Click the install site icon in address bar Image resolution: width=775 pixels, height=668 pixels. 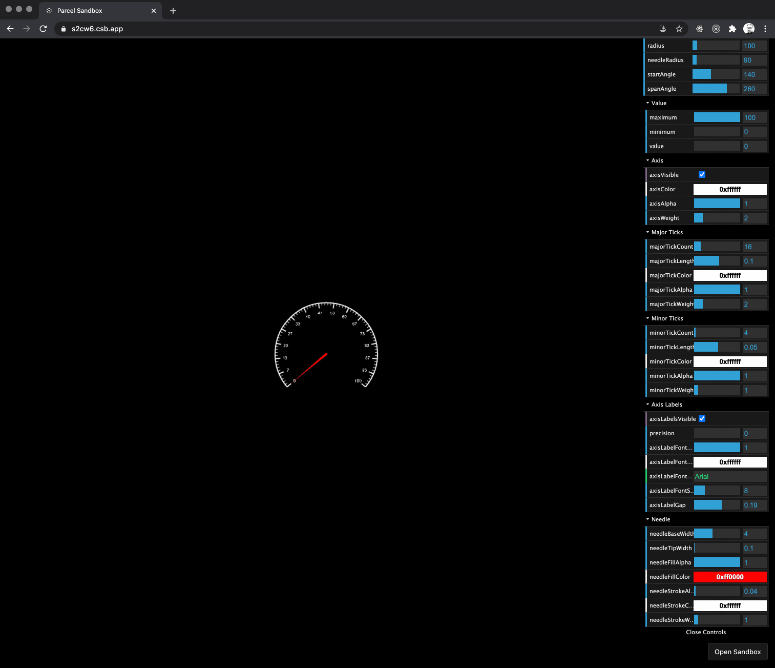tap(662, 29)
